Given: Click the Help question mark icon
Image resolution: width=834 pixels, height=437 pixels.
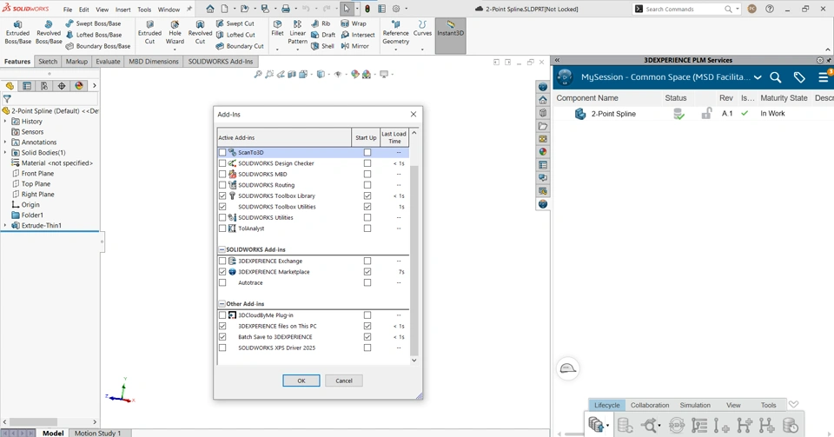Looking at the screenshot, I should 770,9.
